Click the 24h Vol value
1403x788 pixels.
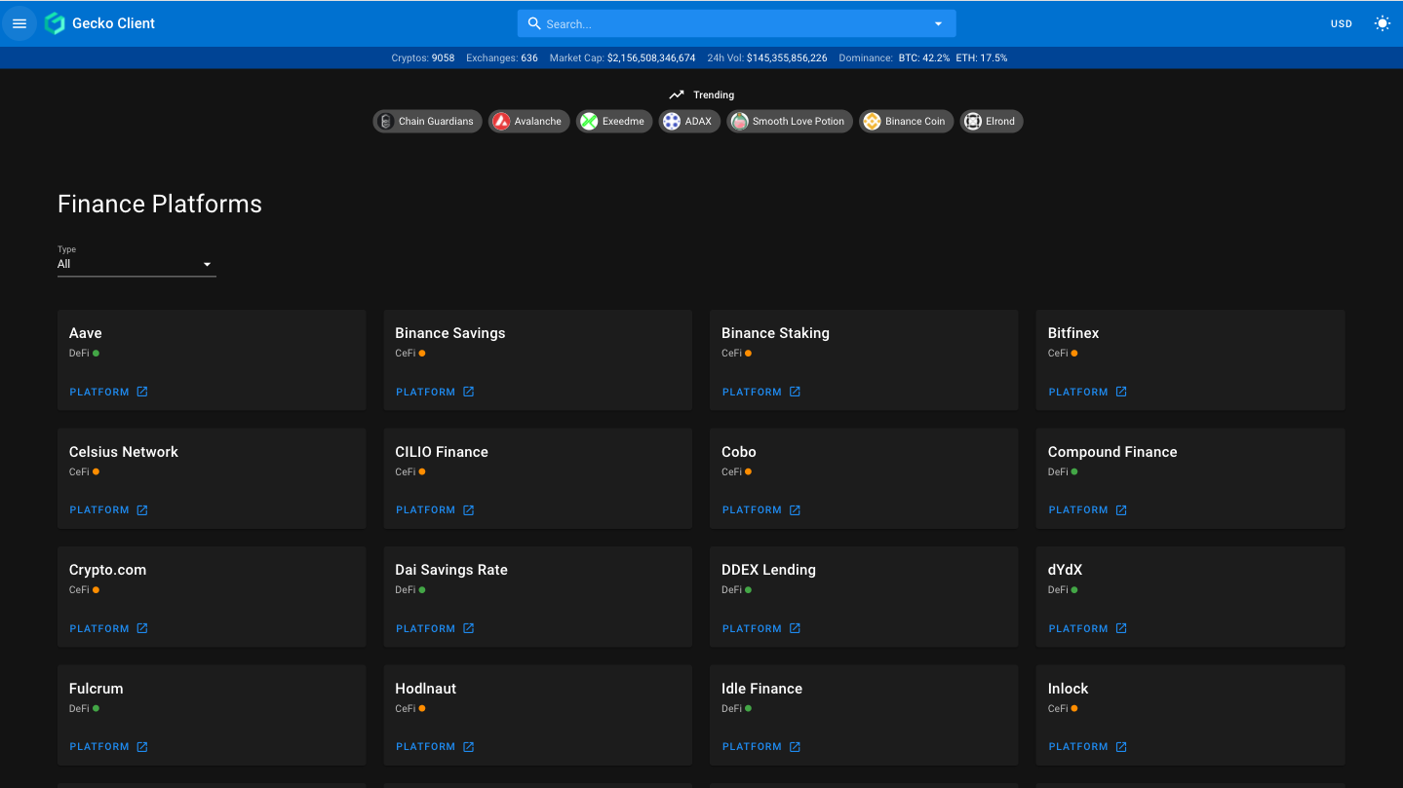pyautogui.click(x=787, y=58)
